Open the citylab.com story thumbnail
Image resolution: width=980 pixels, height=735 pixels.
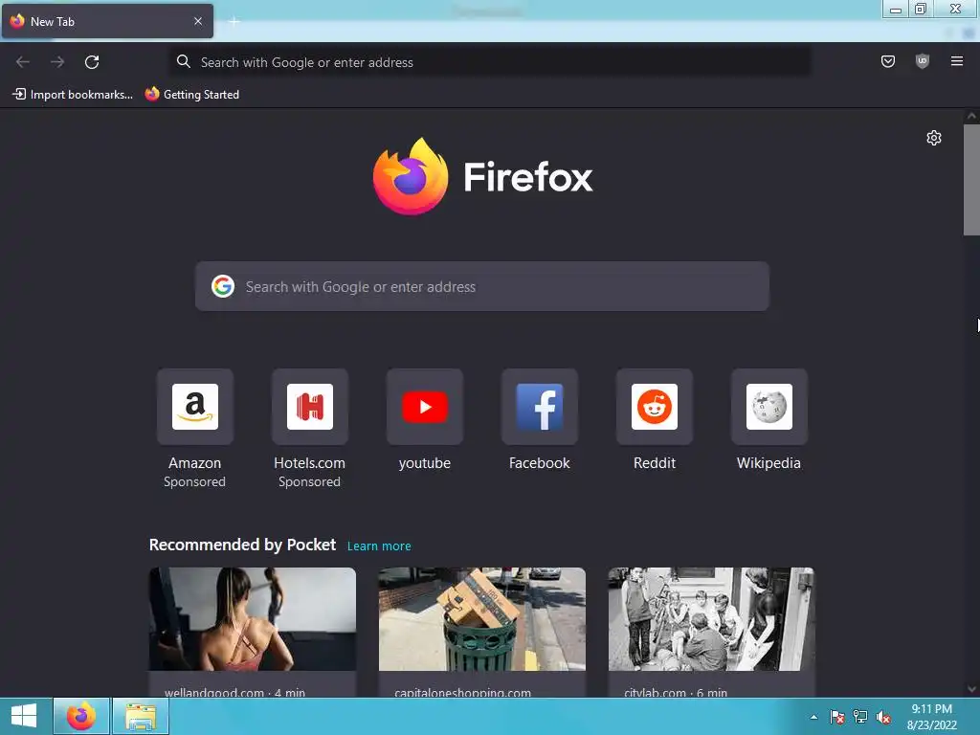click(x=711, y=619)
